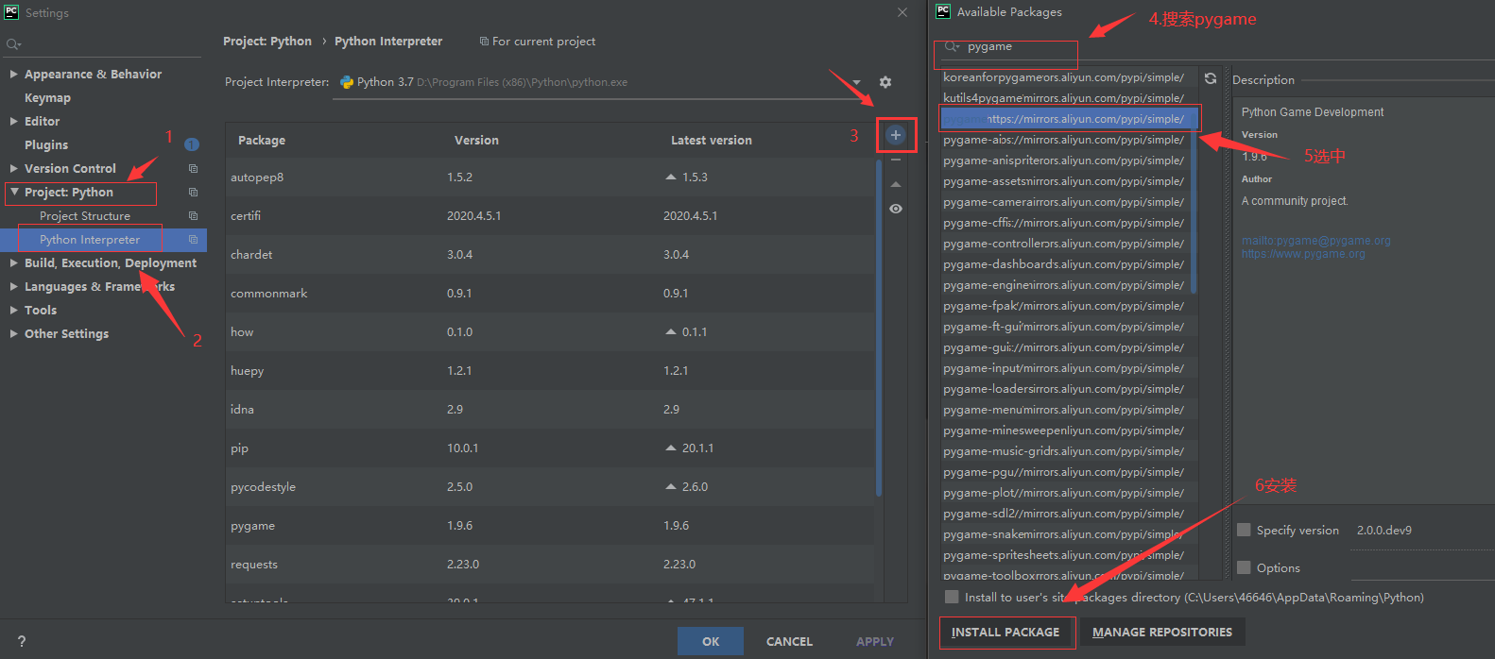This screenshot has width=1495, height=659.
Task: Select Project Structure in the settings tree
Action: pos(85,216)
